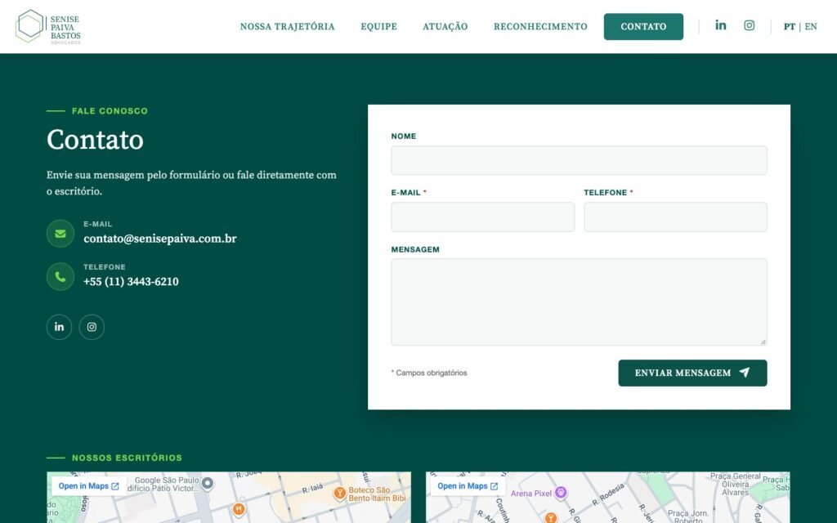The image size is (837, 523).
Task: Open the circular Instagram icon below the phone number
Action: 92,327
